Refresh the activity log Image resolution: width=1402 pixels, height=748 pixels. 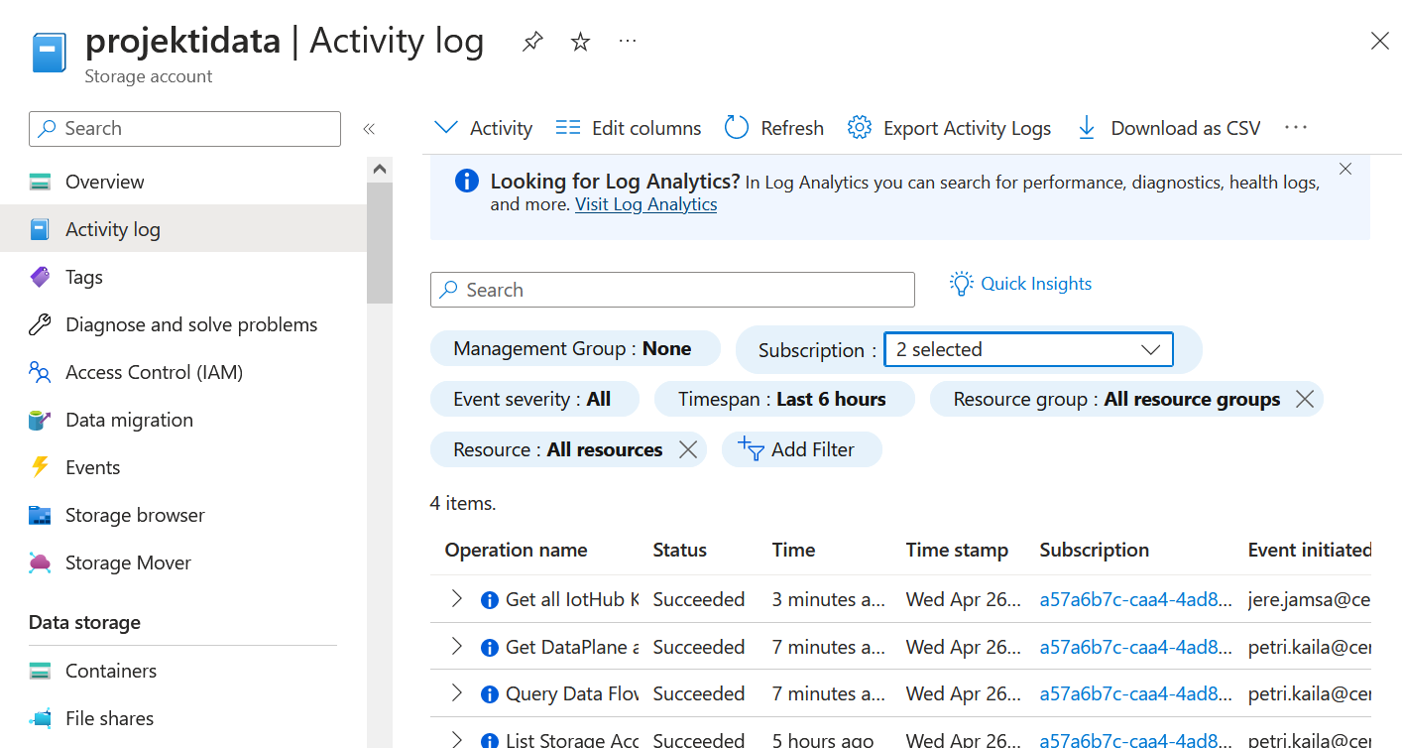tap(773, 127)
